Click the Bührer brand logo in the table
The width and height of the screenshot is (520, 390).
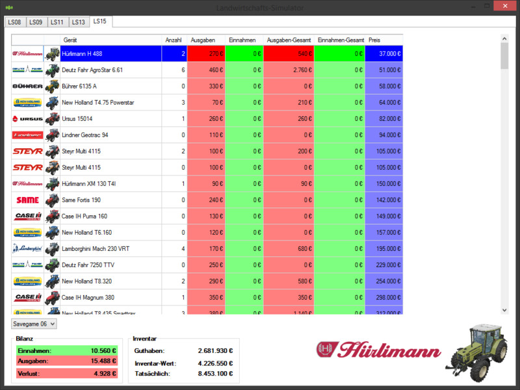point(27,86)
